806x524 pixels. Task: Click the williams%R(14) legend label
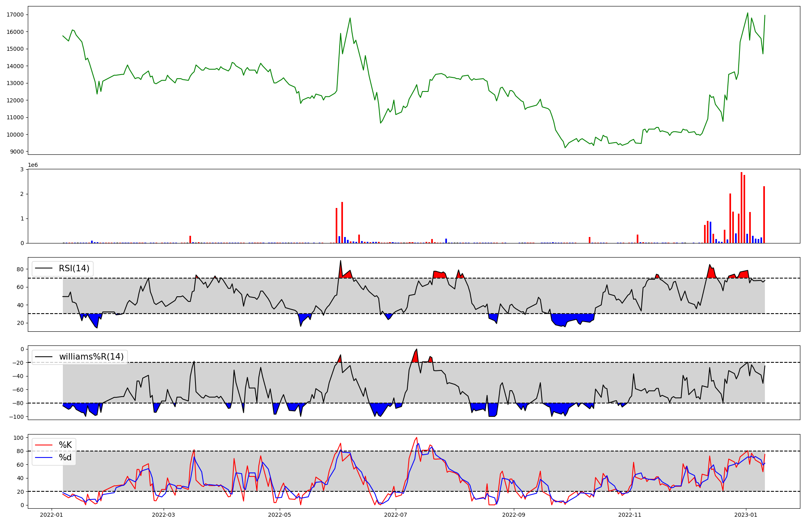tap(91, 357)
